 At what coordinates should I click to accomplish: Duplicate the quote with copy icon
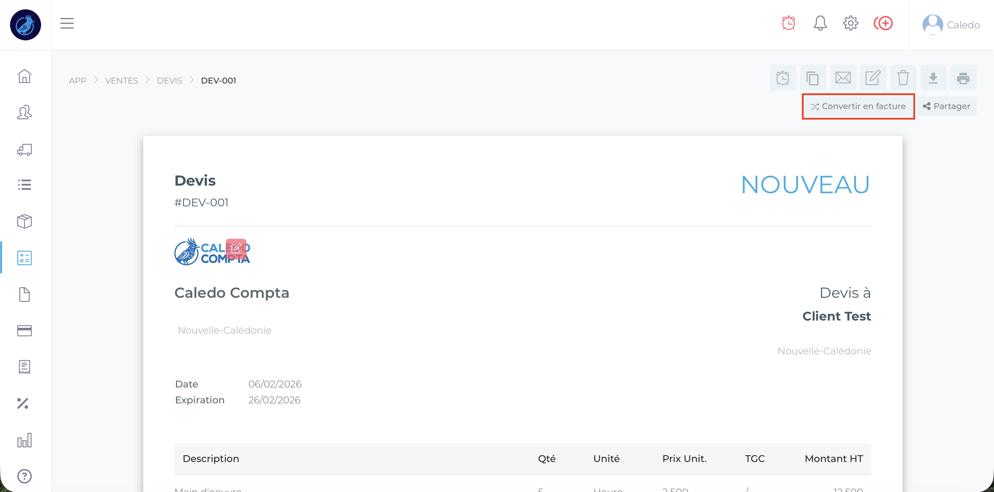813,78
